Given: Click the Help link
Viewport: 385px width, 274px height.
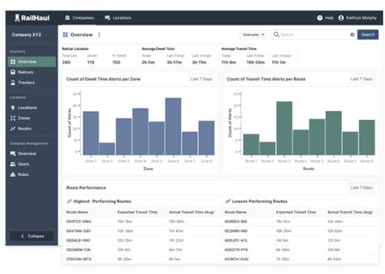Looking at the screenshot, I should [325, 18].
